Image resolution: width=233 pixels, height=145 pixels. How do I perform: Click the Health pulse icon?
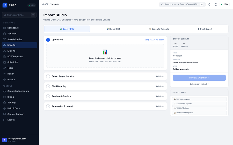tap(5, 74)
